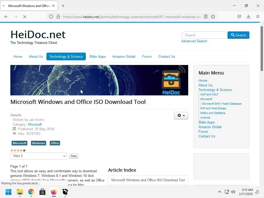Open Contact Us in top navigation

click(x=167, y=56)
